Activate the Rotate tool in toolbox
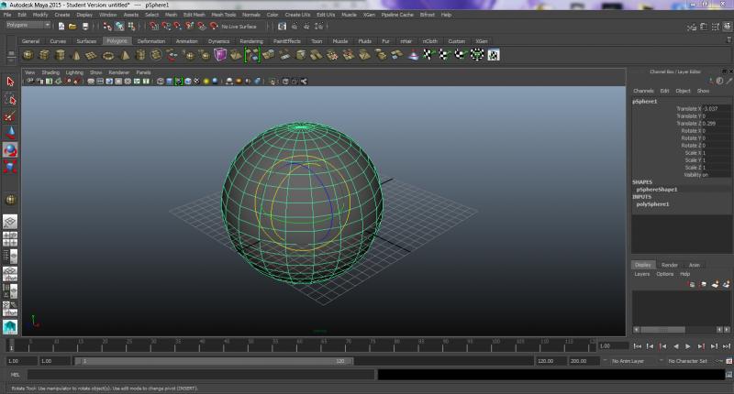This screenshot has height=394, width=734. pyautogui.click(x=10, y=150)
